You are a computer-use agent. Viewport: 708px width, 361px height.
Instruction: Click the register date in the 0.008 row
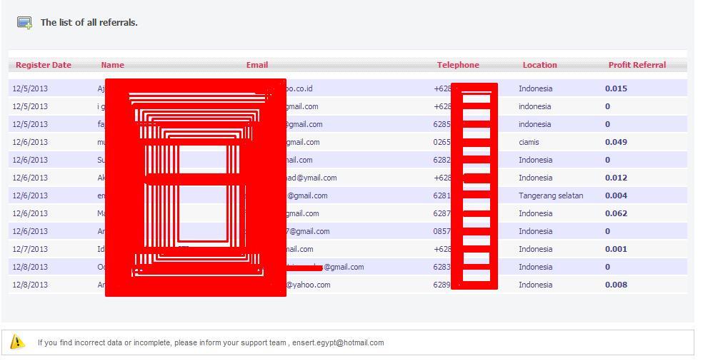pos(30,285)
